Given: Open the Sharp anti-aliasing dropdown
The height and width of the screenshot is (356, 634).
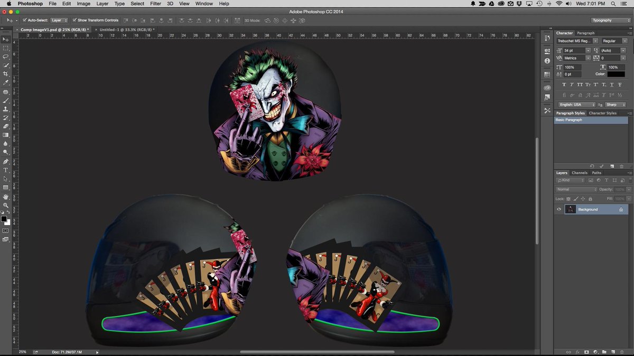Looking at the screenshot, I should 616,104.
